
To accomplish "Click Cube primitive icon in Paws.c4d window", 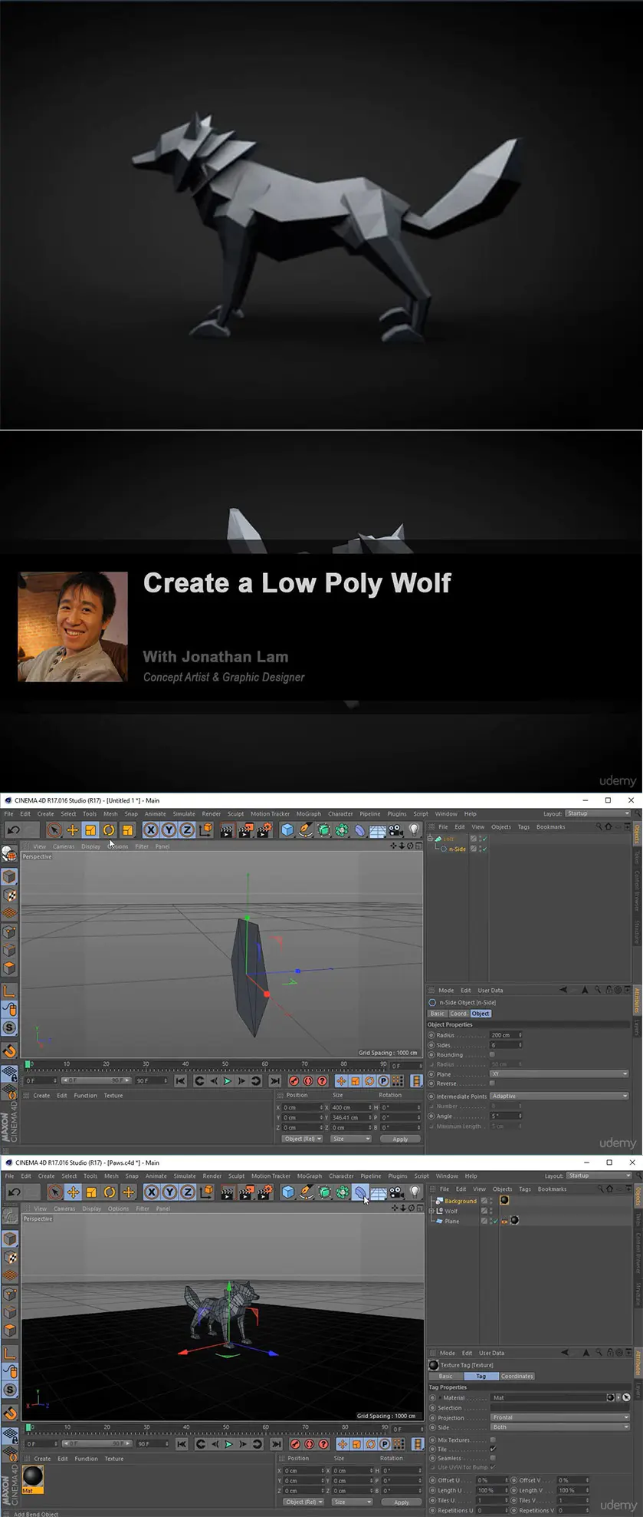I will coord(288,1192).
